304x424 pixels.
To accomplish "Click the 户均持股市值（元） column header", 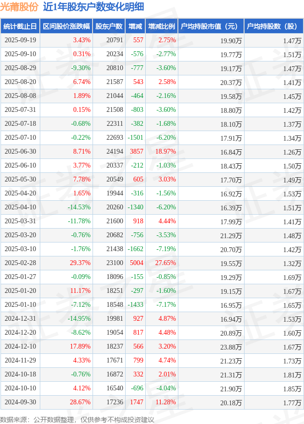I will coord(211,26).
